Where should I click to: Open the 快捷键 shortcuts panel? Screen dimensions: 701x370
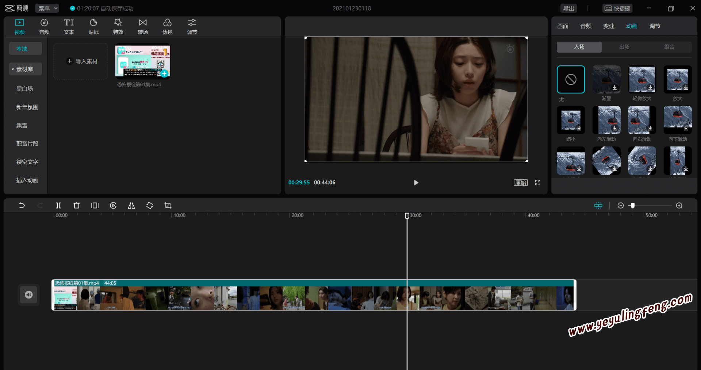[x=617, y=8]
